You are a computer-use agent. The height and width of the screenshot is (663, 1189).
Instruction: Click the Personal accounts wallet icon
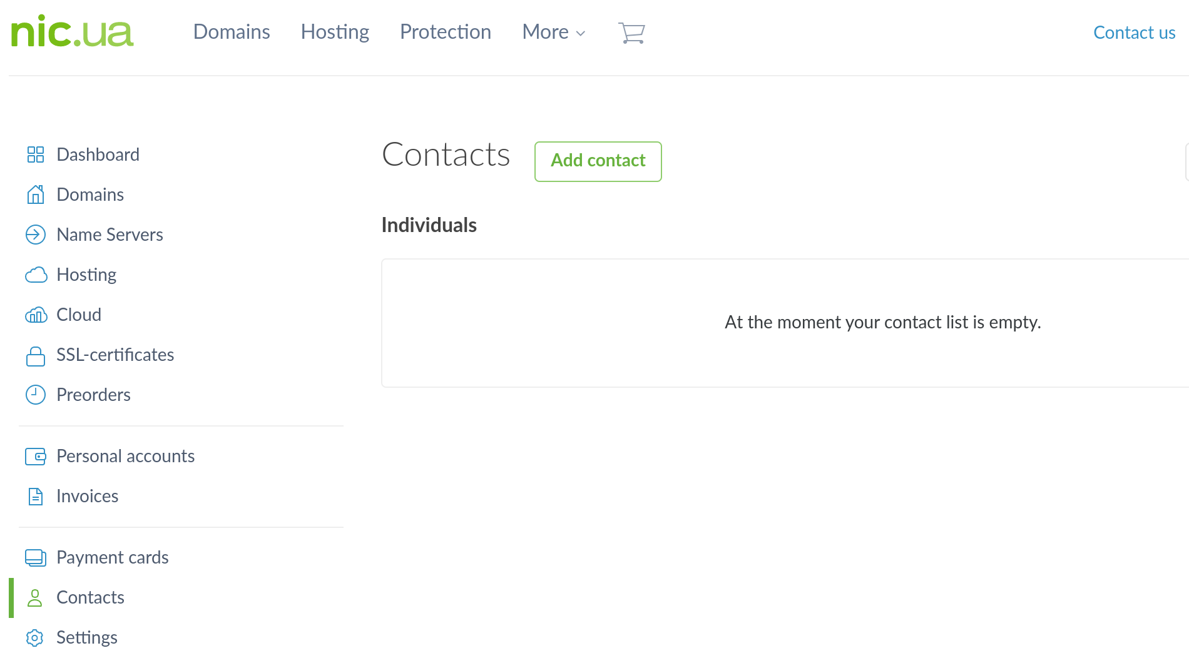tap(36, 457)
